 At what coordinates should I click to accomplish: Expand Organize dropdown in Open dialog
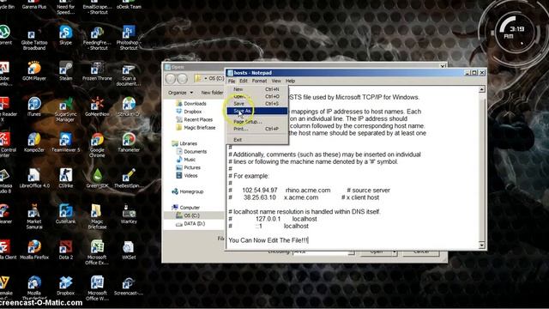pos(180,93)
